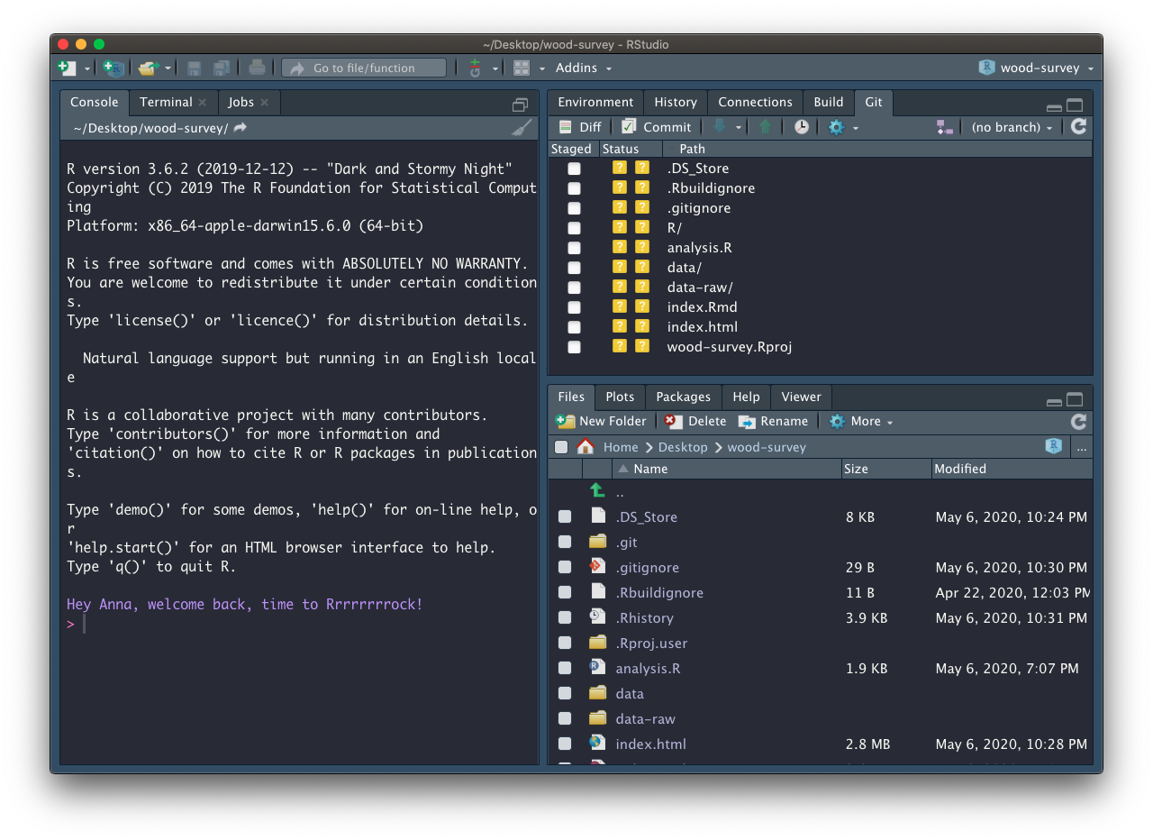Click the Commit button in the Git pane

(x=657, y=127)
